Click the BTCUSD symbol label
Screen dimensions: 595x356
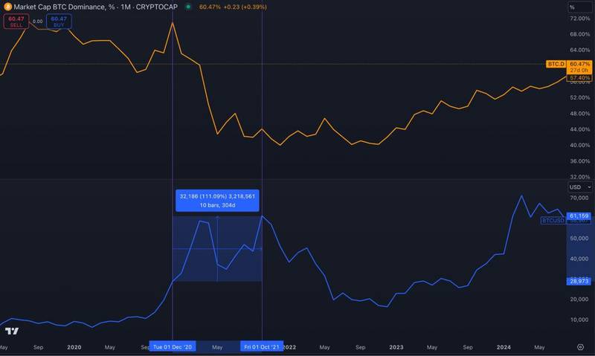point(553,220)
